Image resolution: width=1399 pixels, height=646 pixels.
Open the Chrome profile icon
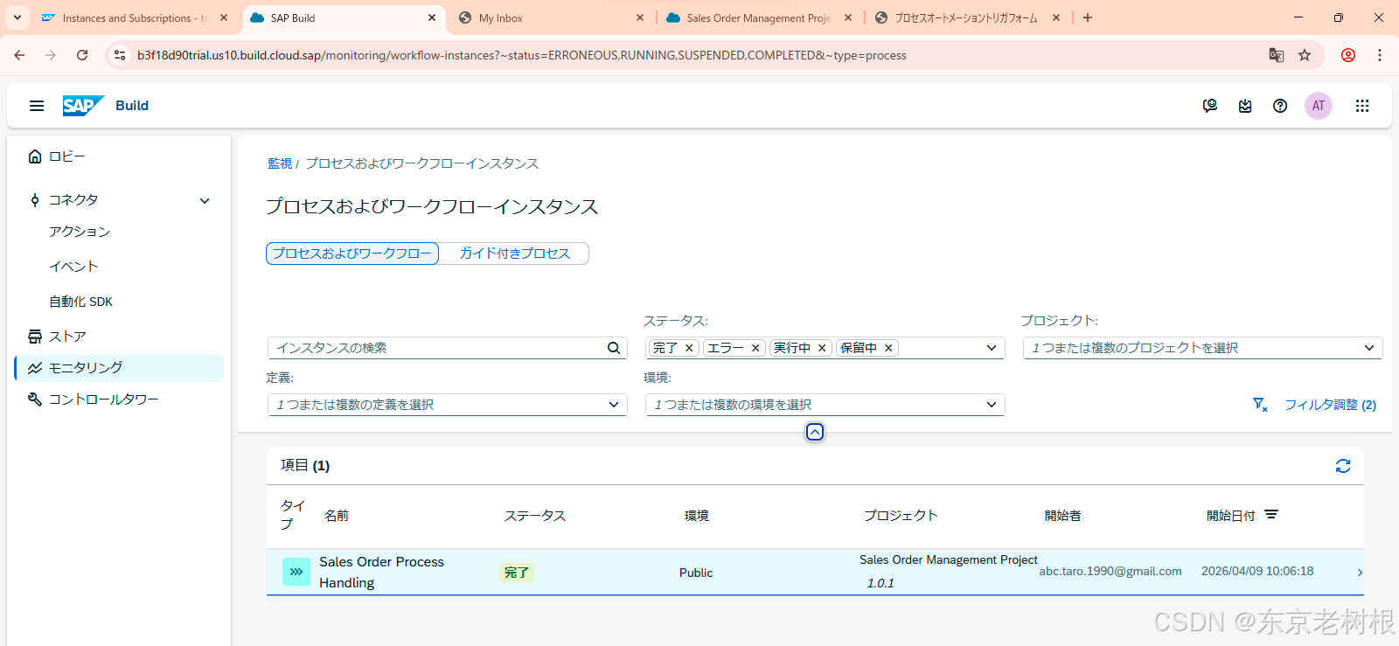click(x=1348, y=55)
